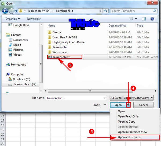This screenshot has width=161, height=146.
Task: Open the Tools dropdown menu
Action: point(100,105)
